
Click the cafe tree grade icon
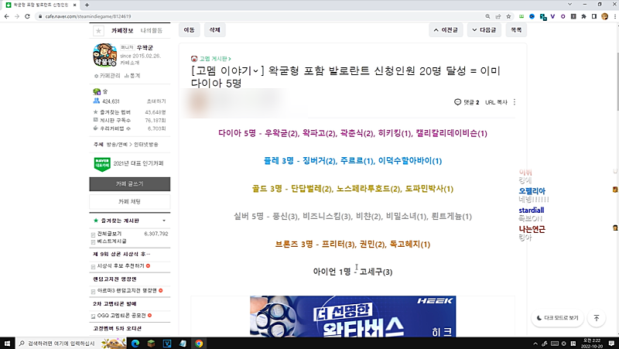[97, 91]
